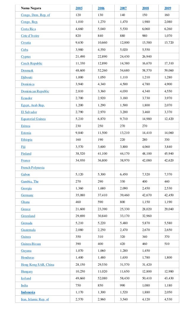Viewport: 189px width, 312px height.
Task: Open the Cote d'Ivoire link
Action: pyautogui.click(x=30, y=36)
